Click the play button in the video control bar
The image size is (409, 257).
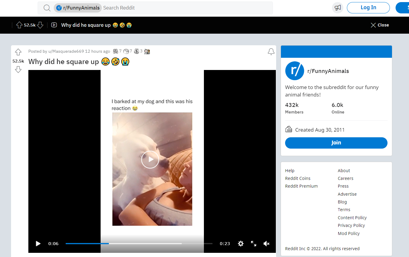click(38, 244)
